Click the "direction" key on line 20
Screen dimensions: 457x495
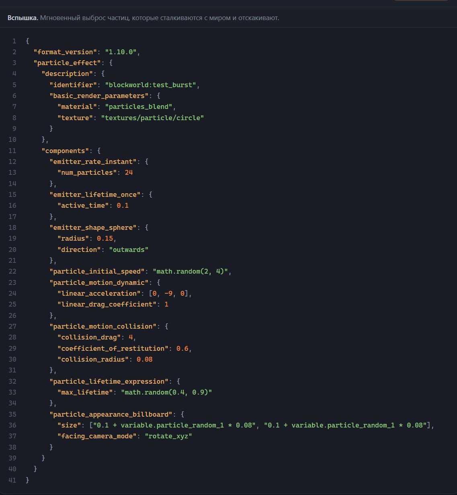[79, 250]
